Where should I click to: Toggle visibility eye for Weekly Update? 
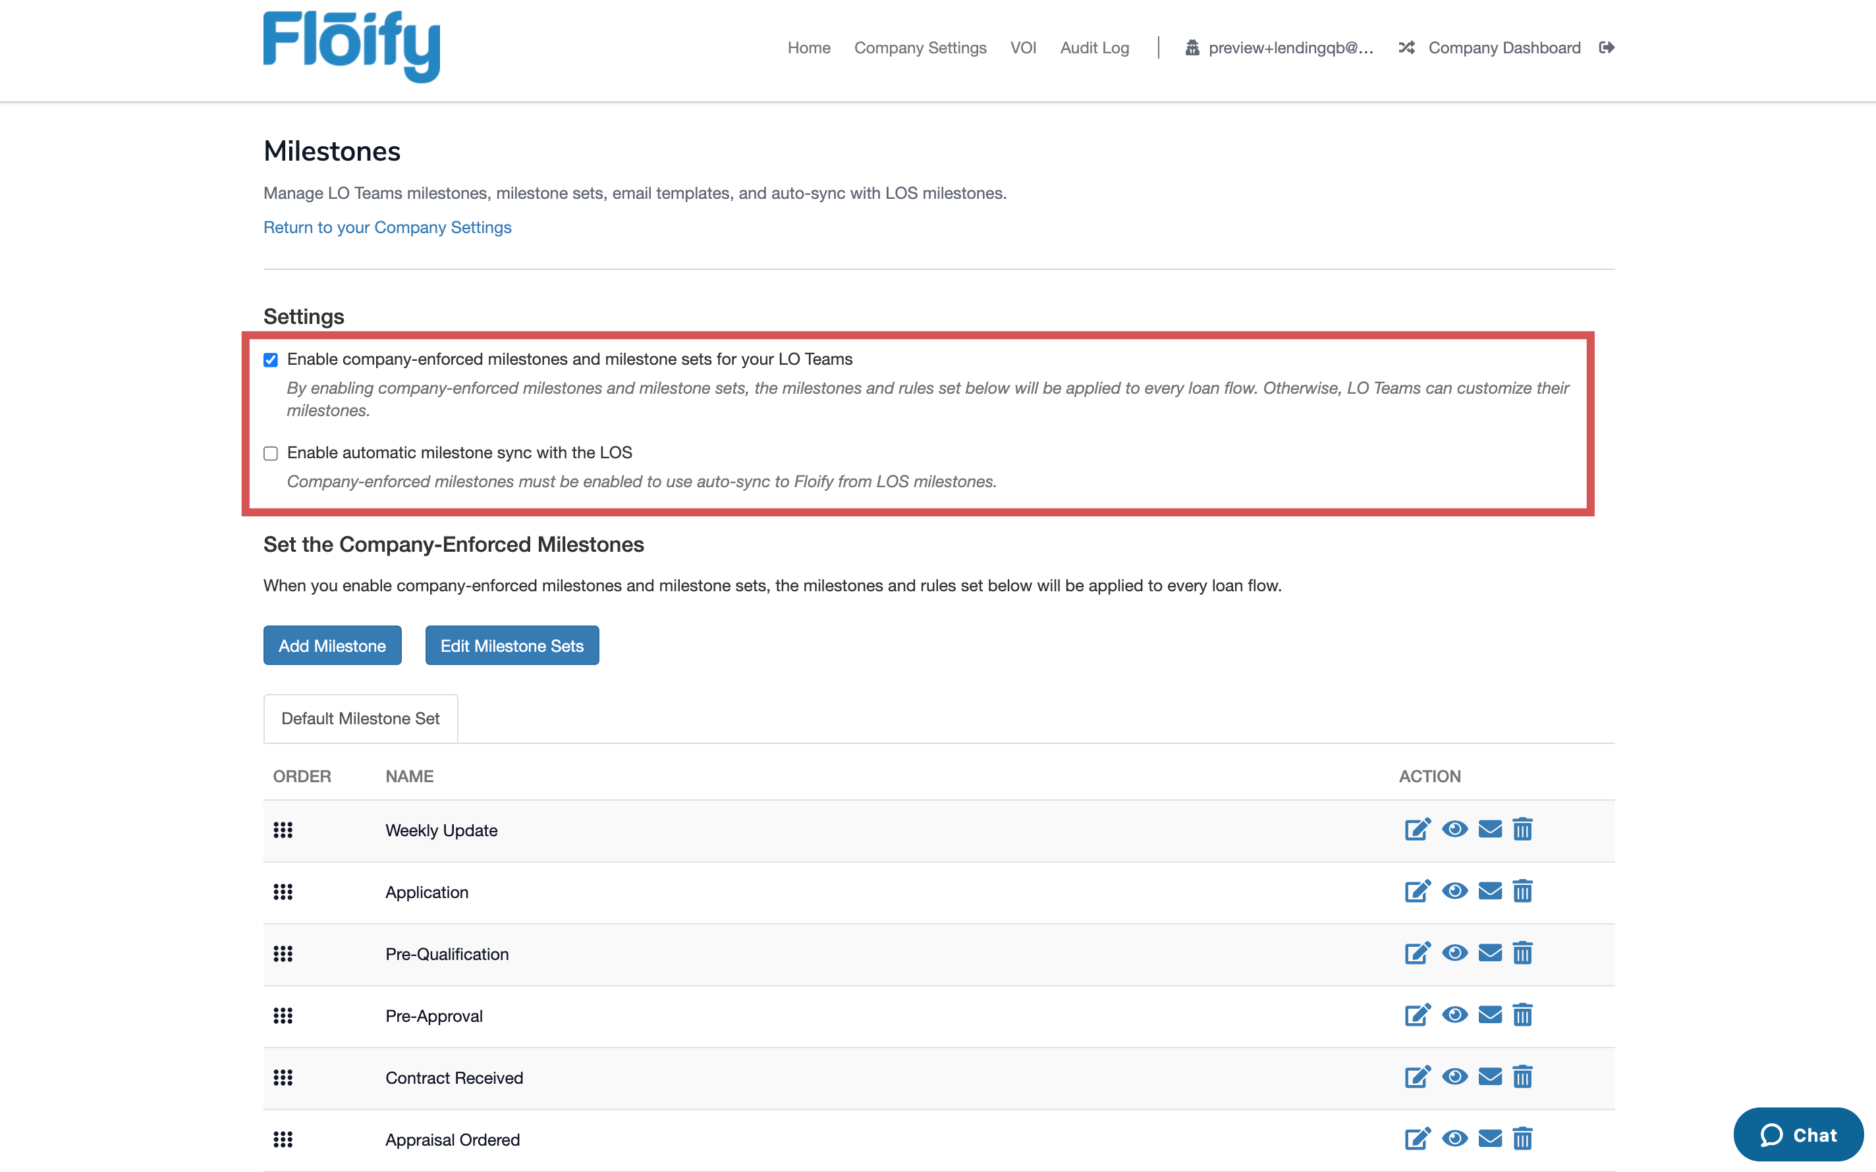(1454, 830)
